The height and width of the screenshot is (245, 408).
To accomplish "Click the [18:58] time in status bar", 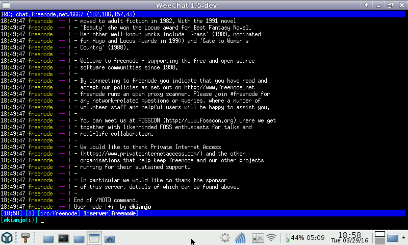I will coord(11,213).
